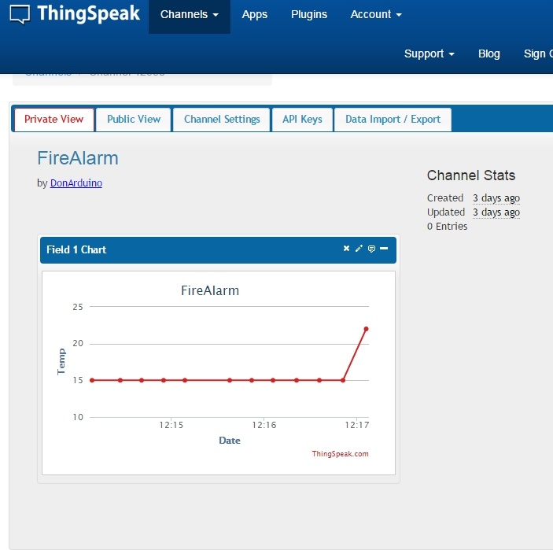Open the Channel Settings tab
Screen dimensions: 553x550
click(222, 120)
